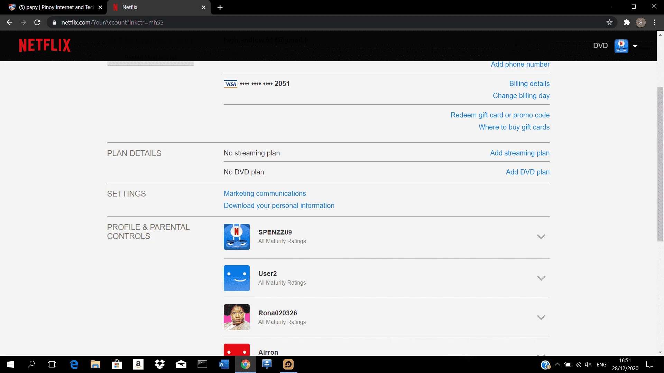Go forward in browser history

(23, 22)
